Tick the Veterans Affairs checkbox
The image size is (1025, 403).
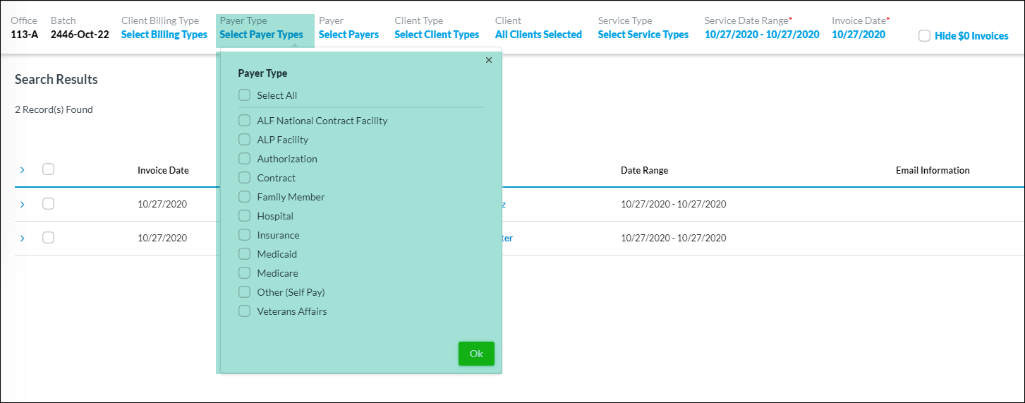(244, 311)
